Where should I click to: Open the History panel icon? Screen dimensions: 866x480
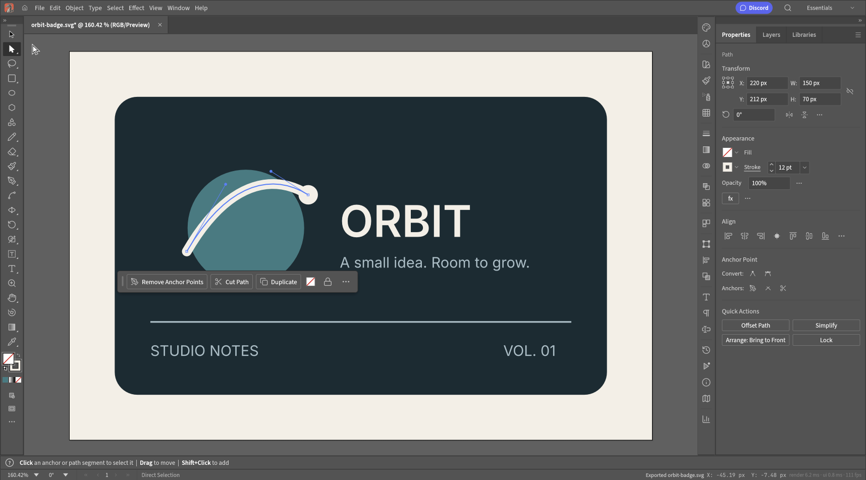tap(706, 350)
